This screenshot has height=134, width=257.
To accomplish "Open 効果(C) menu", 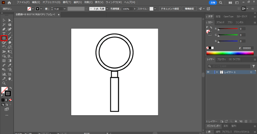I will 88,2.
